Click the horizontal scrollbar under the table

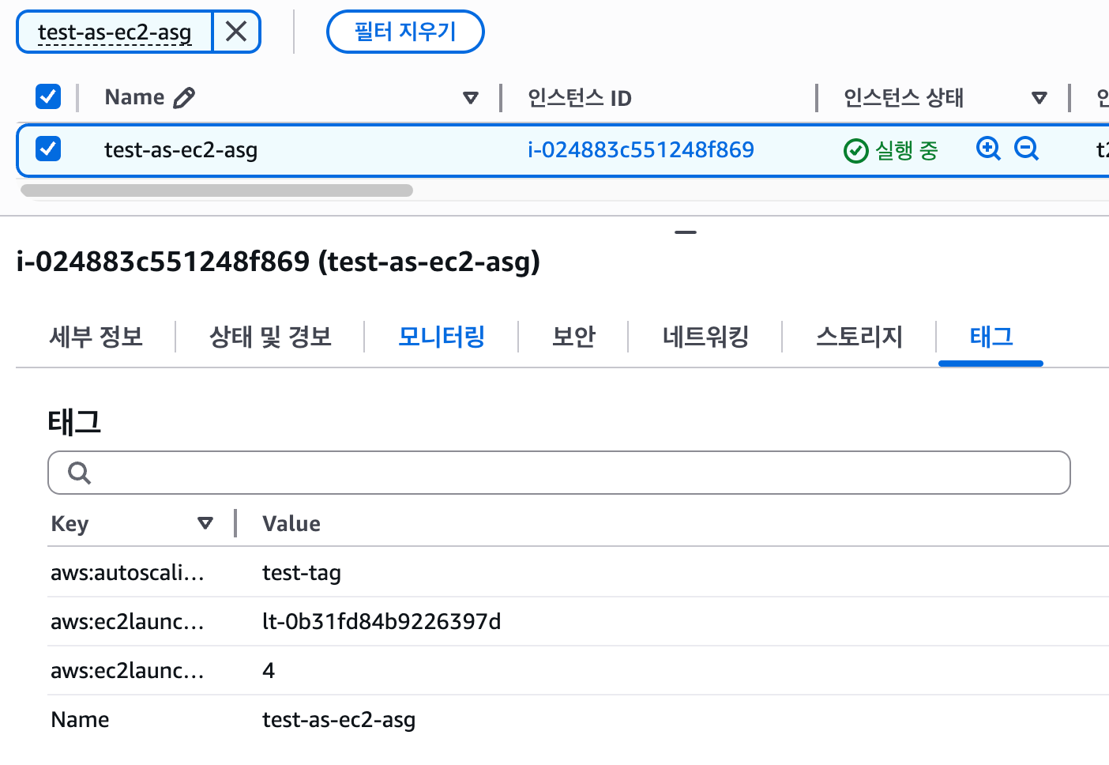pyautogui.click(x=216, y=190)
